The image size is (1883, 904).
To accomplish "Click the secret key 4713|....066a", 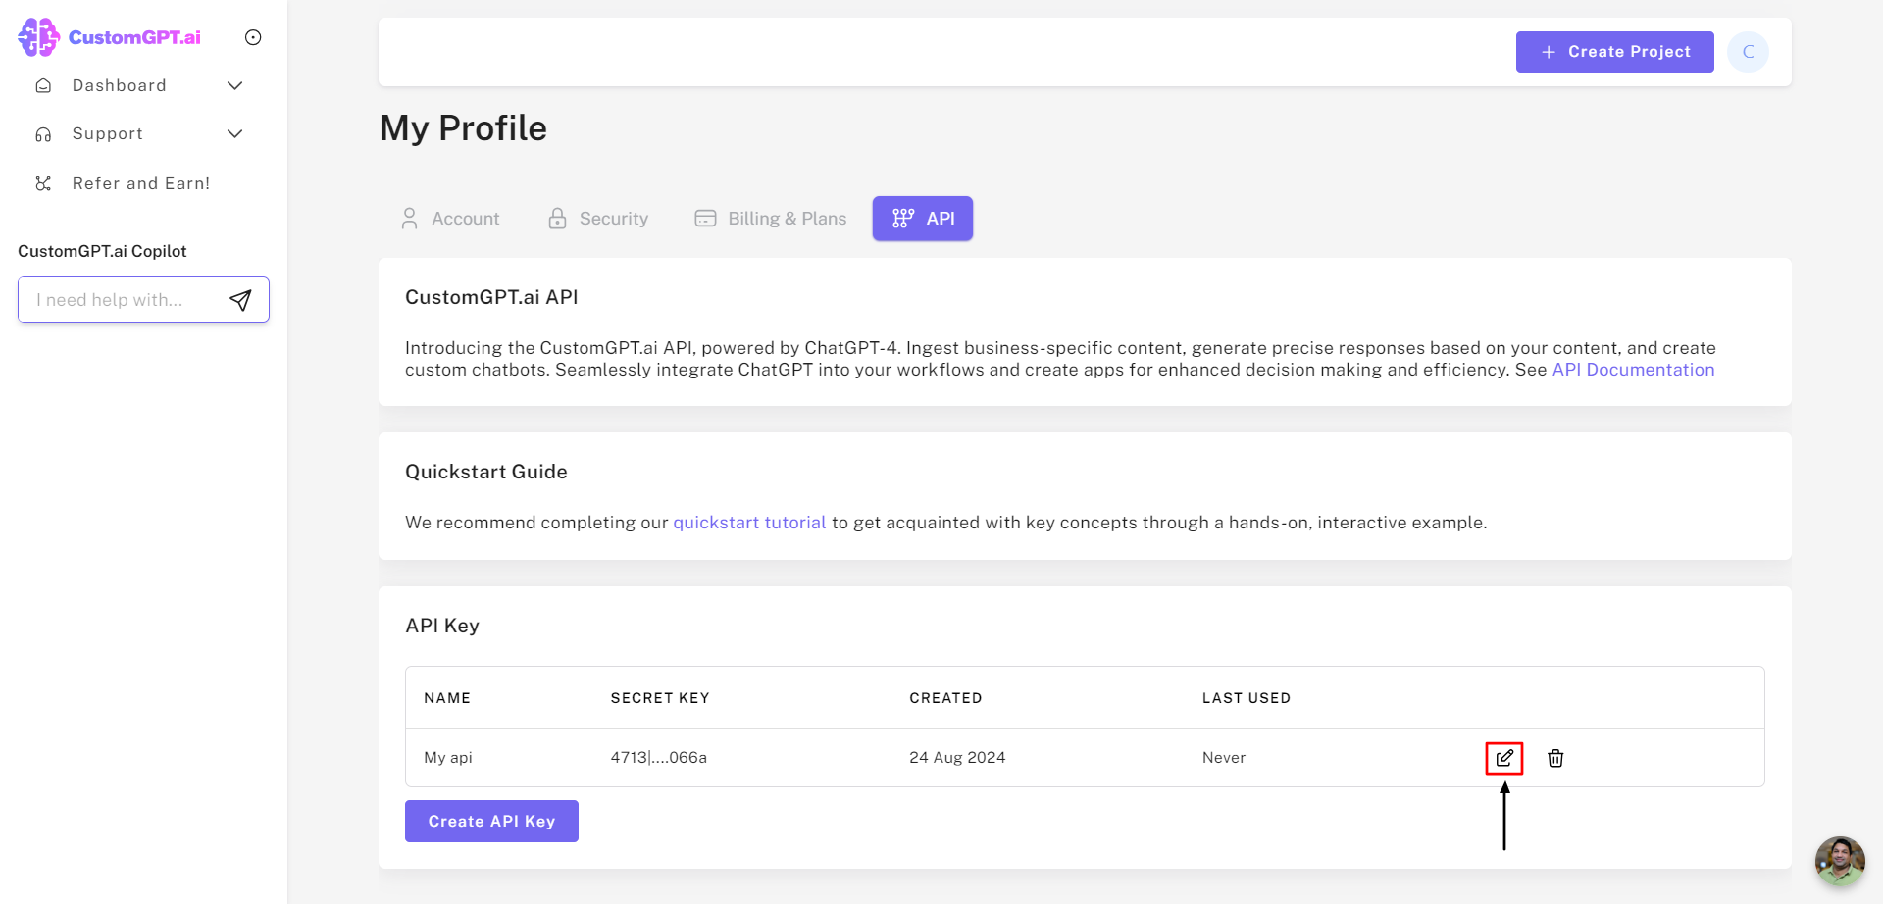I will [x=659, y=758].
